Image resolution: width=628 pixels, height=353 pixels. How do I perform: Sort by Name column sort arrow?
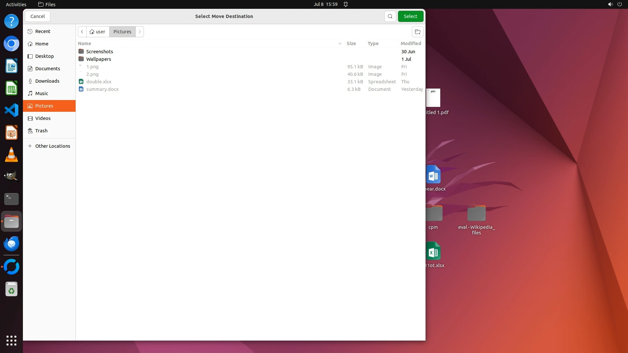pos(340,43)
